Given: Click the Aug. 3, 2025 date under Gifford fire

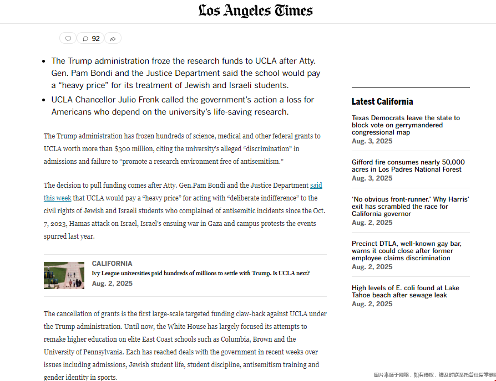Looking at the screenshot, I should tap(372, 178).
